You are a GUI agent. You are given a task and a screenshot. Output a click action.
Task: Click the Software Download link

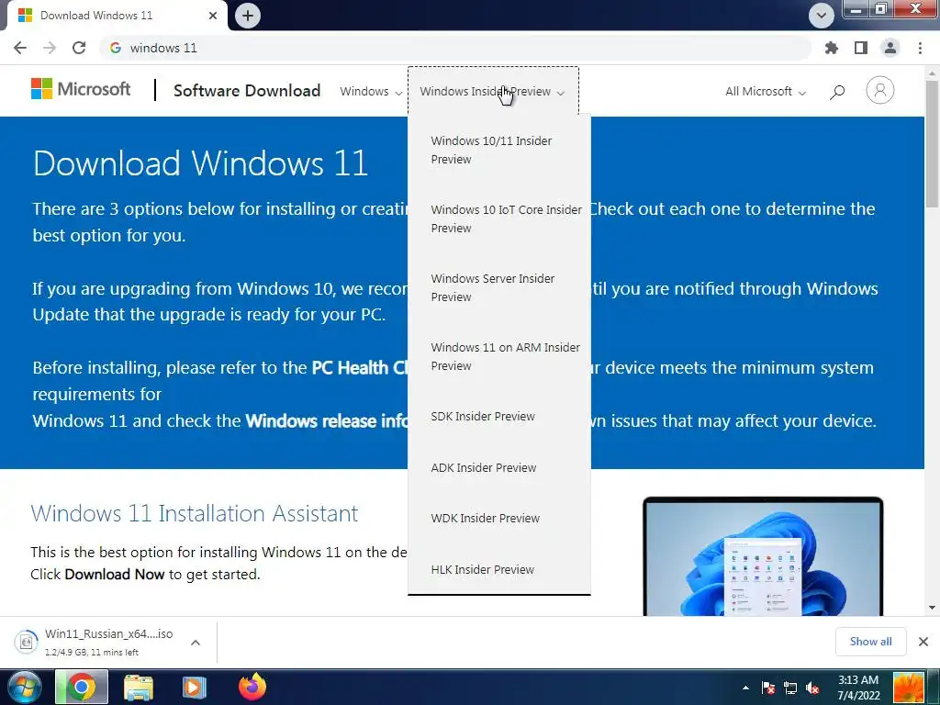[x=247, y=91]
